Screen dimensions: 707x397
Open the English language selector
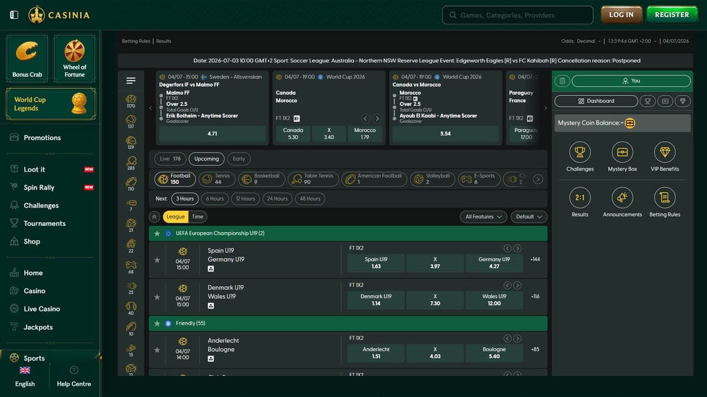tap(25, 376)
